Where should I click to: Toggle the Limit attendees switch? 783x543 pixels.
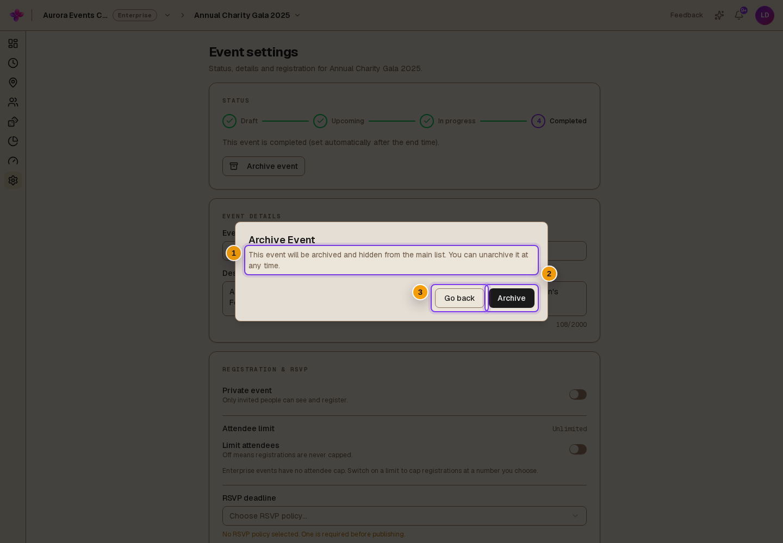[x=578, y=450]
